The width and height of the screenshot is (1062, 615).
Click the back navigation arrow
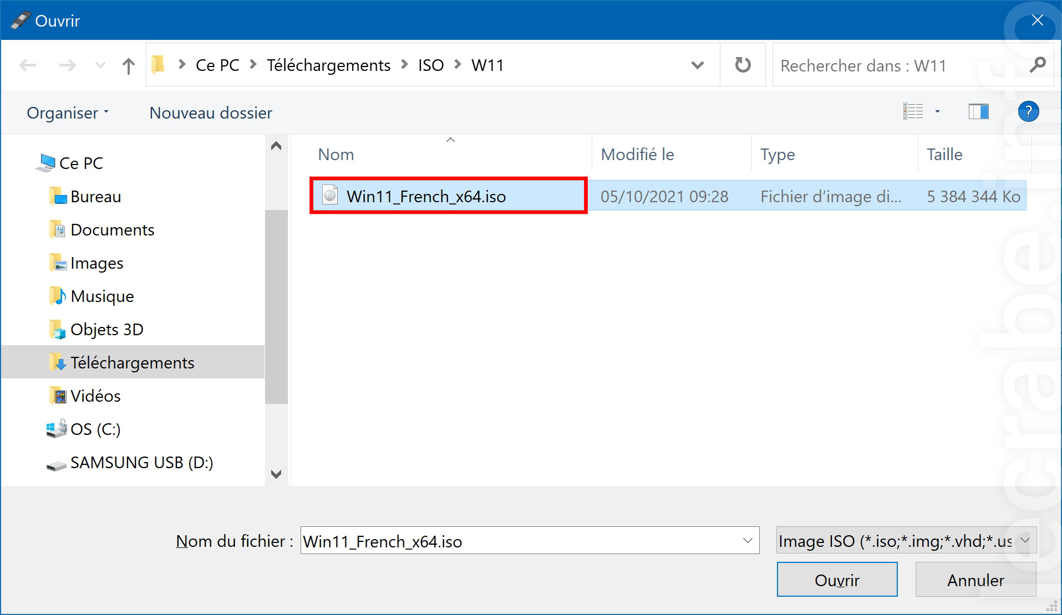[28, 66]
